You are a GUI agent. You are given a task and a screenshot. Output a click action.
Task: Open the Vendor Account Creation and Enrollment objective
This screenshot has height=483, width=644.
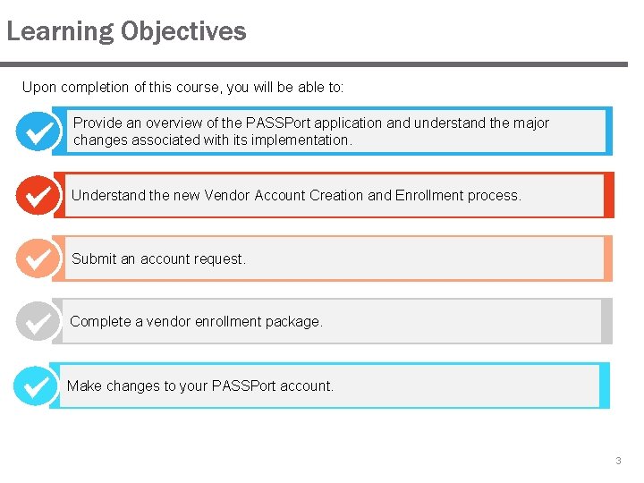pyautogui.click(x=296, y=195)
